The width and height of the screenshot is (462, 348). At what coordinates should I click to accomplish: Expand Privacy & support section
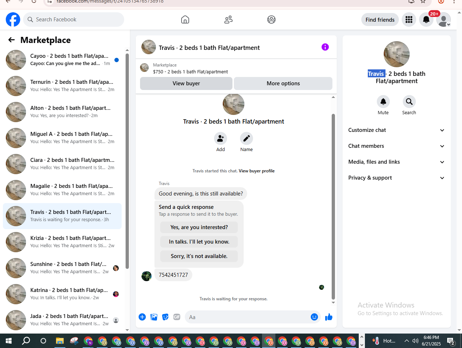397,178
